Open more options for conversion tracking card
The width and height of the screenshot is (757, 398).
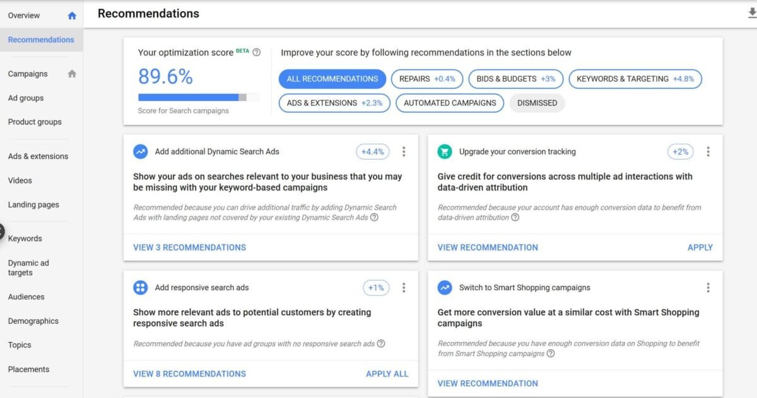708,151
